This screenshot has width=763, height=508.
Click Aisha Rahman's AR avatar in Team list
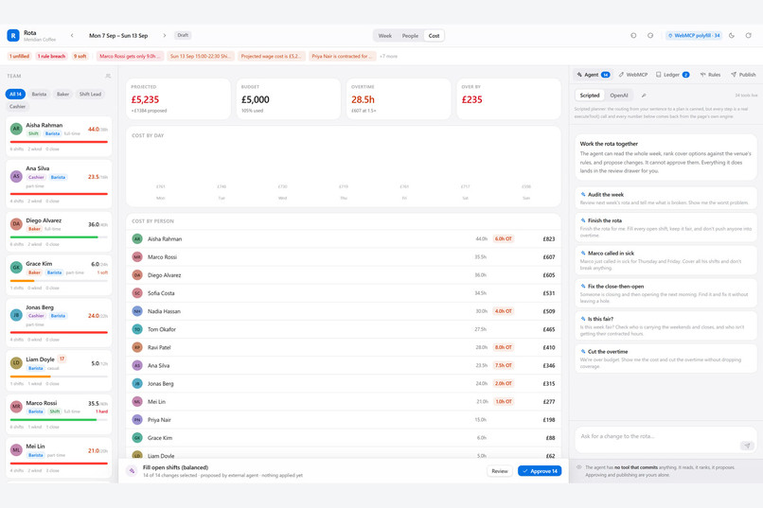point(16,129)
